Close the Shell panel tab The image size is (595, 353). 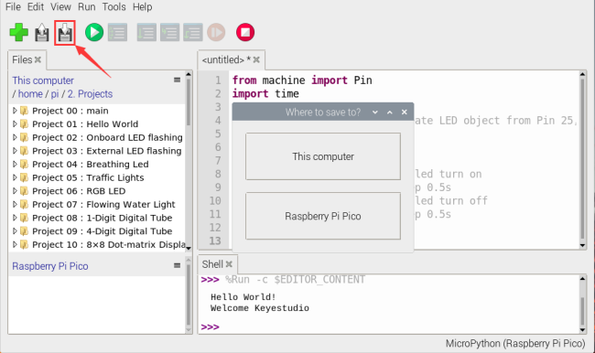[x=229, y=264]
